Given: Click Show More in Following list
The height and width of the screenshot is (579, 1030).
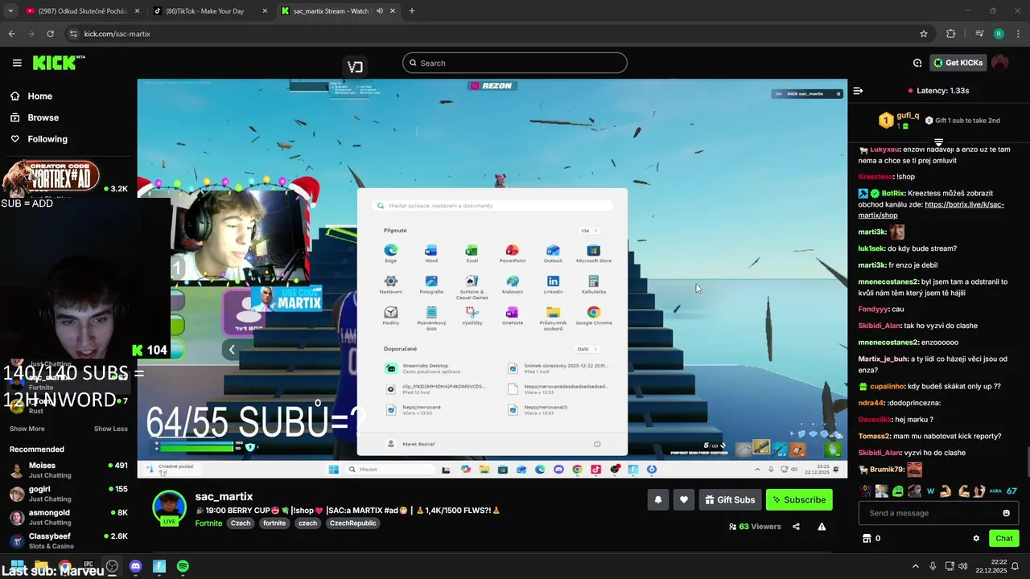Looking at the screenshot, I should 27,429.
